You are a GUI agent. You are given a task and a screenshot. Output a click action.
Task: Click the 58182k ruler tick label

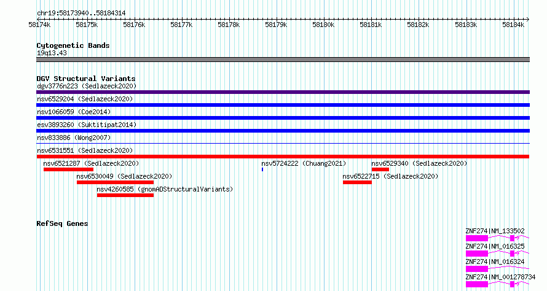tap(418, 25)
